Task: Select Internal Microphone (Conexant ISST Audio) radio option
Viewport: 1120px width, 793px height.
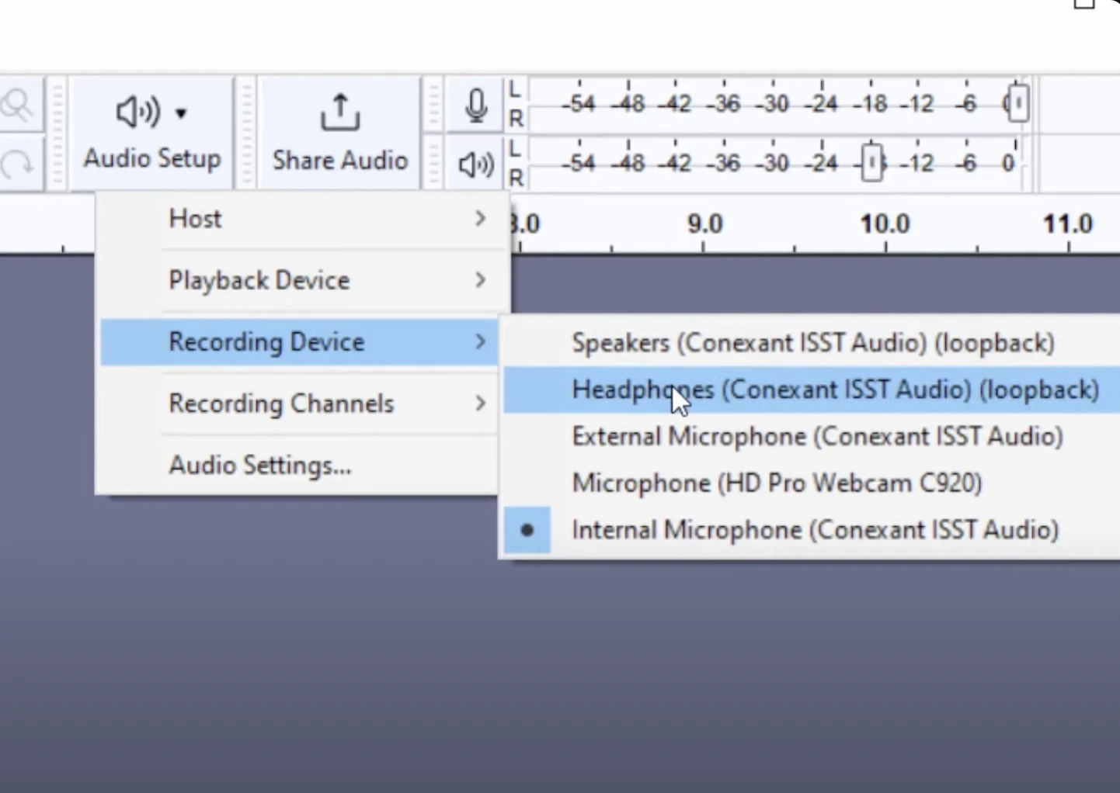Action: click(815, 530)
